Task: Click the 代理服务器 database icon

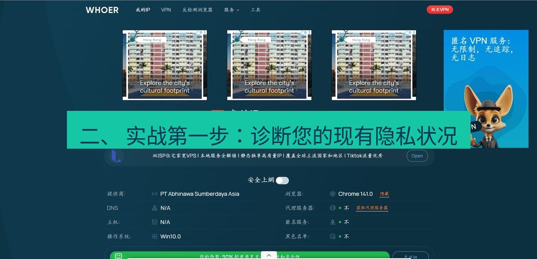Action: pos(332,208)
